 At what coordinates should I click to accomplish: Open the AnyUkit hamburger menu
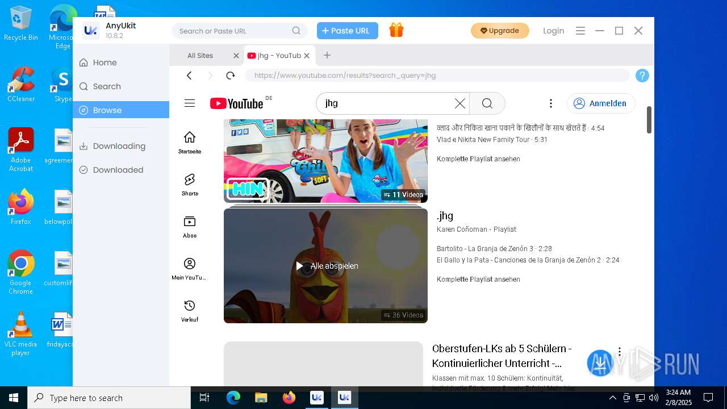[580, 31]
